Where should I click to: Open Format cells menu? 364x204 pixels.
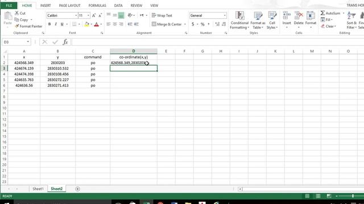[x=311, y=20]
